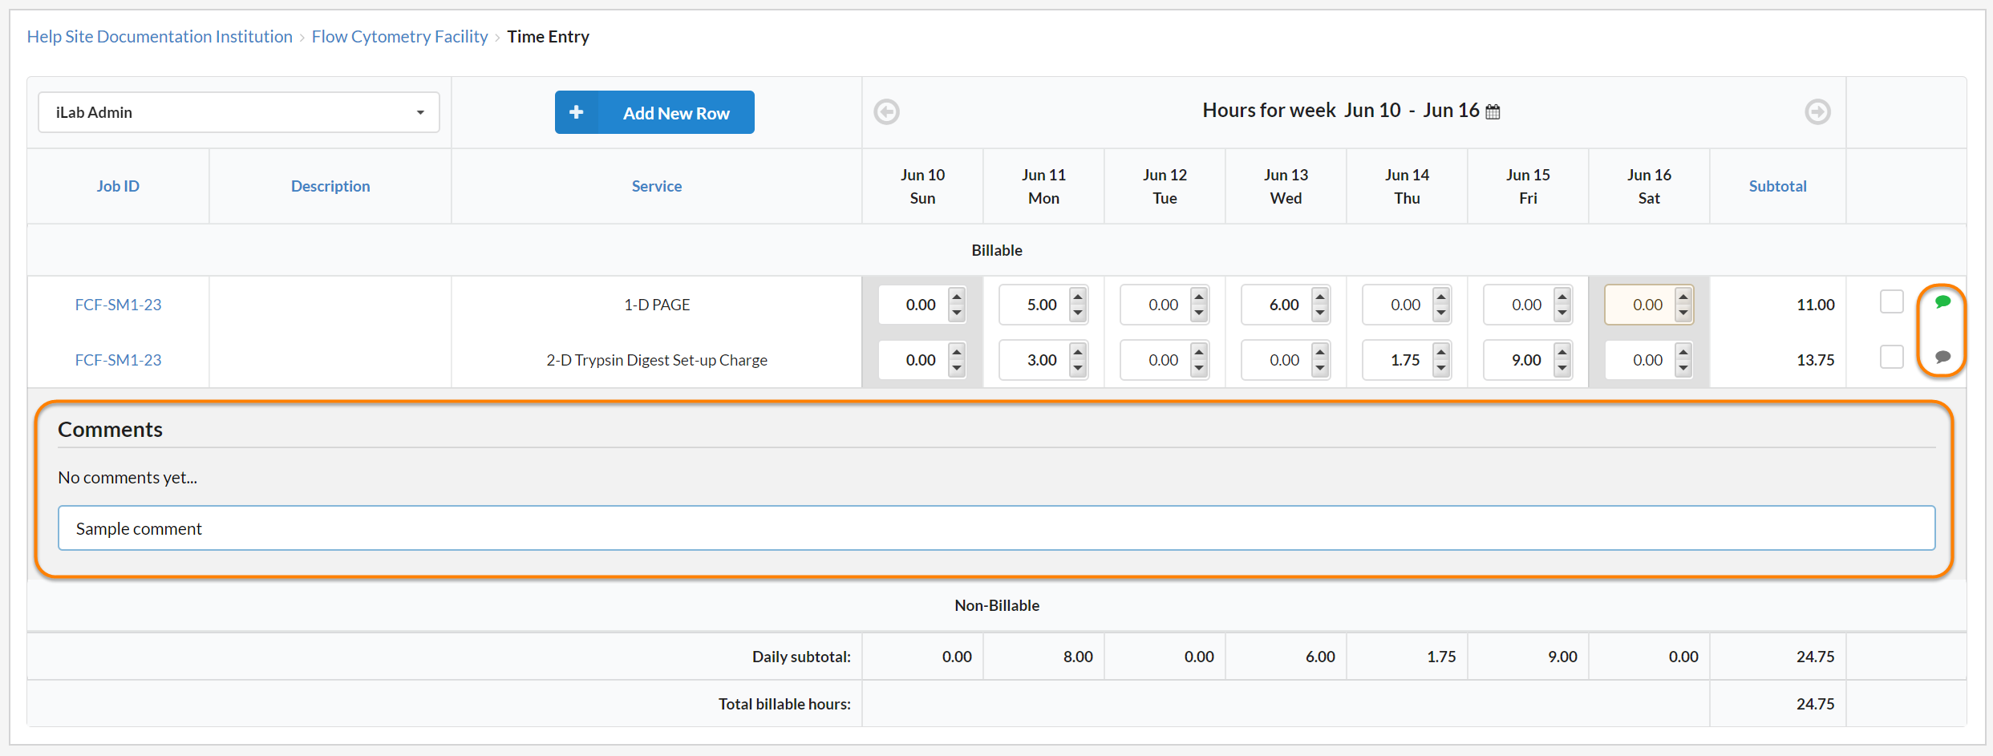Sort by Subtotal column header
Image resolution: width=1993 pixels, height=756 pixels.
tap(1777, 186)
